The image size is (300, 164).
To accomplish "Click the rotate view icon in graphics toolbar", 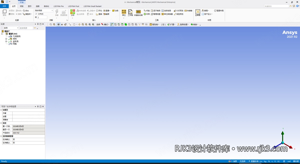I will tap(74, 25).
